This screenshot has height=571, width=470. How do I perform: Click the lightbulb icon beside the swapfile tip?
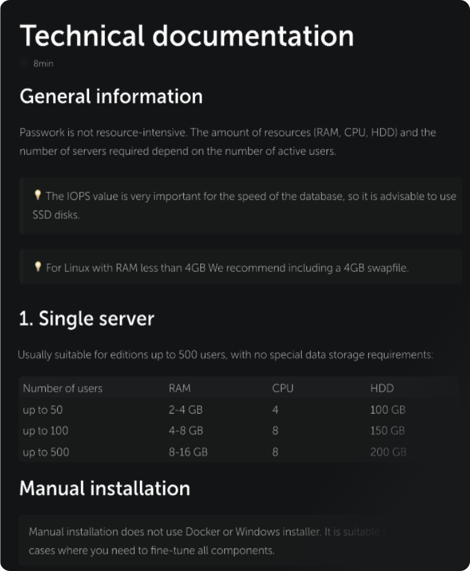coord(38,268)
